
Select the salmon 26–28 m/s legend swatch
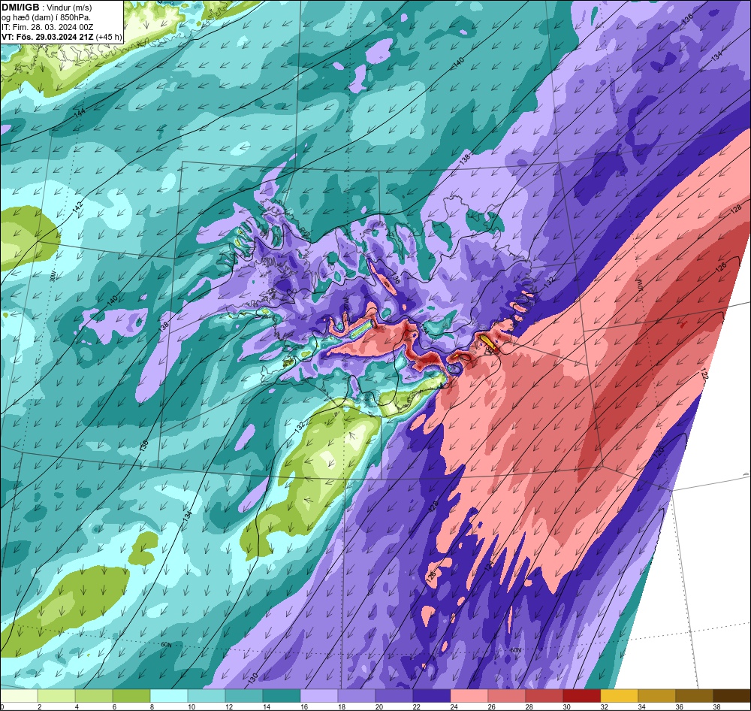pos(506,696)
